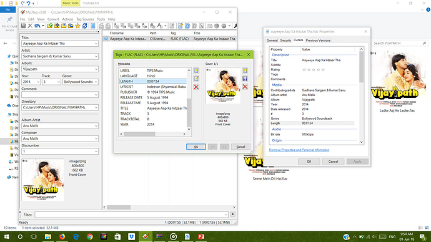Open the Previous Versions tab

click(x=318, y=41)
